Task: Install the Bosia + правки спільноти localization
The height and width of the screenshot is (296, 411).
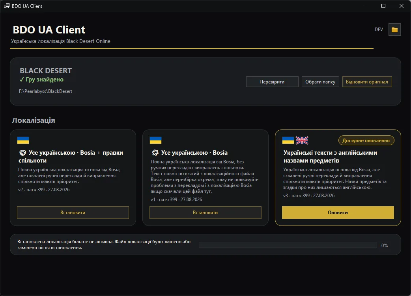Action: 73,213
